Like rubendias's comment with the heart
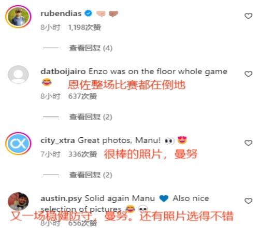 (x=248, y=16)
